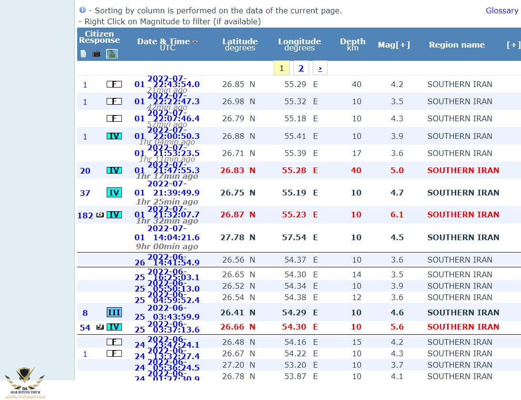
Task: Open the 8 citizen responses count
Action: coord(85,313)
